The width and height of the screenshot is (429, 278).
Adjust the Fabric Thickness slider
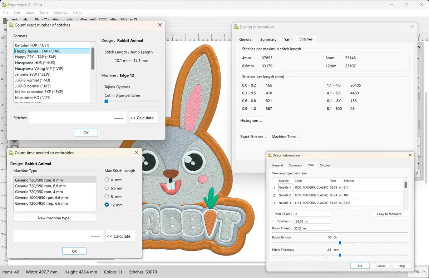click(x=340, y=255)
